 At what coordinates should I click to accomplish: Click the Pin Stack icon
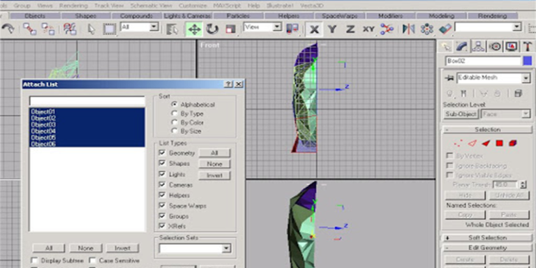(449, 78)
